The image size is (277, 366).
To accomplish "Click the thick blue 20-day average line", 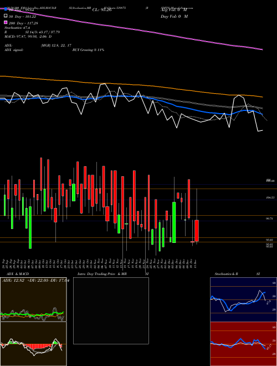I will pos(131,96).
